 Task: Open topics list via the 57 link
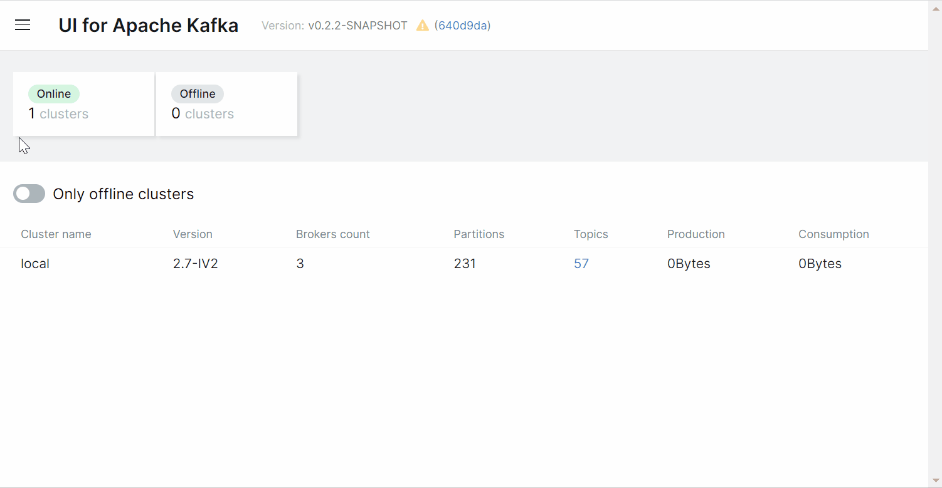click(581, 263)
